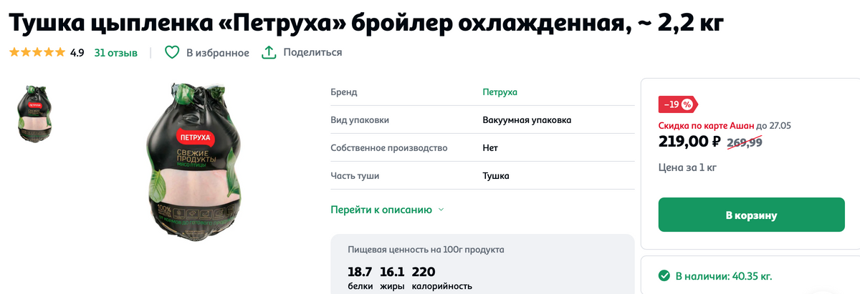Click chevron next to Перейти к описанию
The image size is (860, 294).
(x=441, y=210)
